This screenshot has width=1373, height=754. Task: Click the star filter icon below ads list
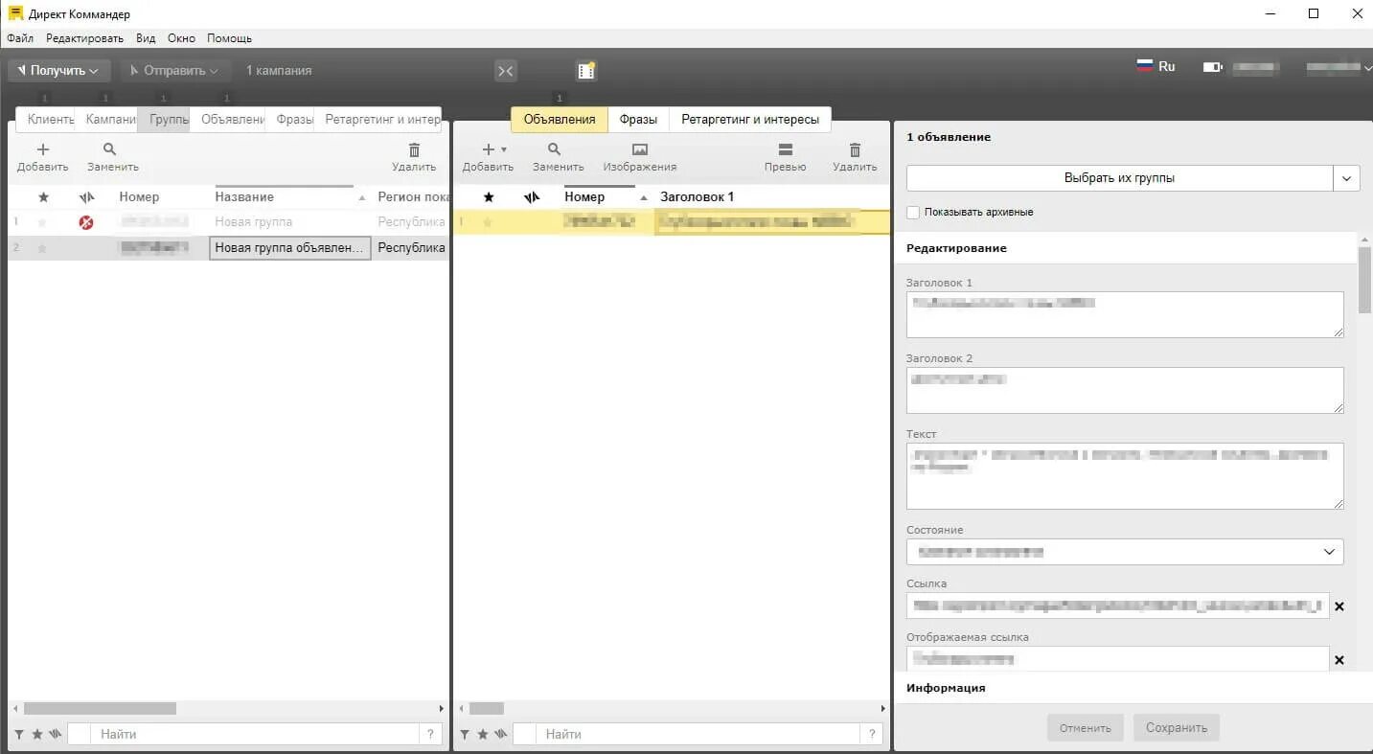pyautogui.click(x=483, y=735)
